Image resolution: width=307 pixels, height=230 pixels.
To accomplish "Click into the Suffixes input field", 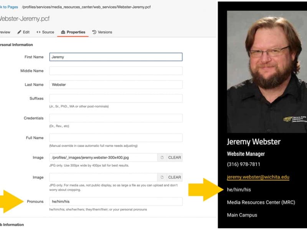I will point(116,99).
